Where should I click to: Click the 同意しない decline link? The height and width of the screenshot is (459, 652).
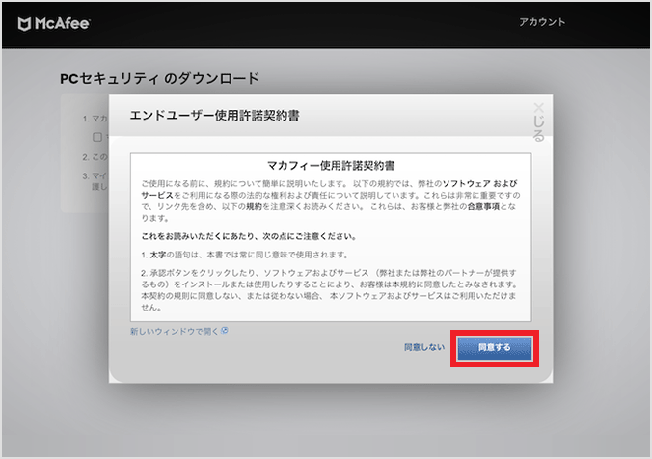(424, 347)
